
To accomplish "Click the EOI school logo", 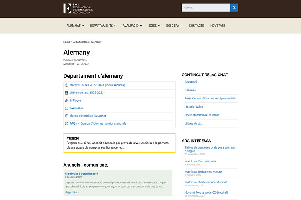I will 78,8.
